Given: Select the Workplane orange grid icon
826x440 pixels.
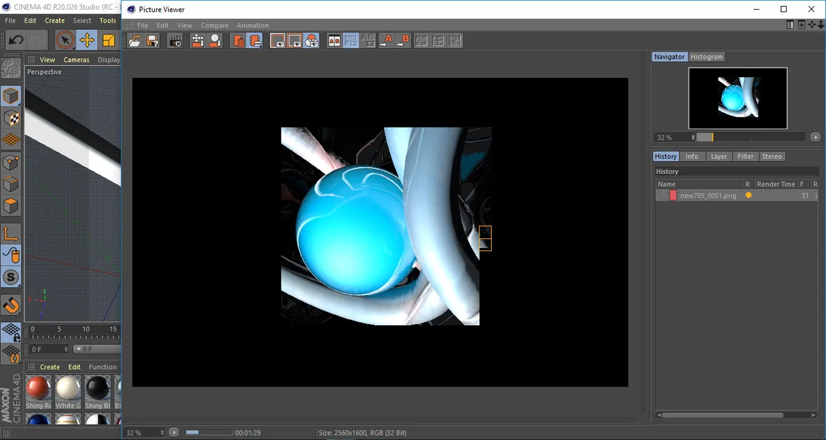Looking at the screenshot, I should (x=11, y=140).
